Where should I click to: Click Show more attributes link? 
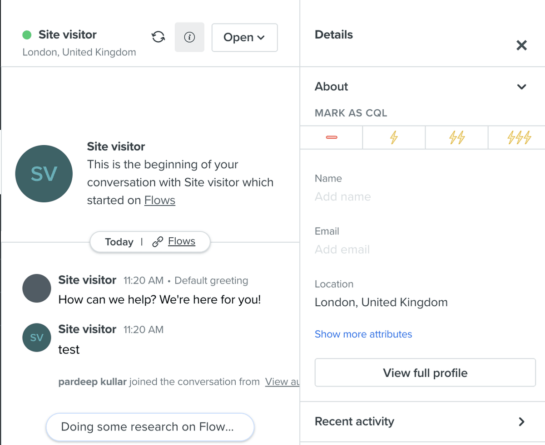pyautogui.click(x=363, y=334)
